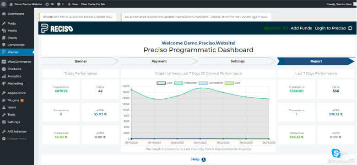This screenshot has width=357, height=165.
Task: Toggle the Conversions series in chart legend
Action: [x=211, y=83]
